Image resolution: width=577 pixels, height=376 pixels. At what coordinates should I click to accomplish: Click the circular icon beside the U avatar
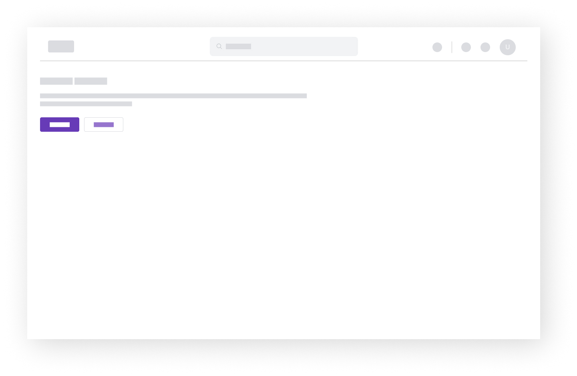(485, 47)
